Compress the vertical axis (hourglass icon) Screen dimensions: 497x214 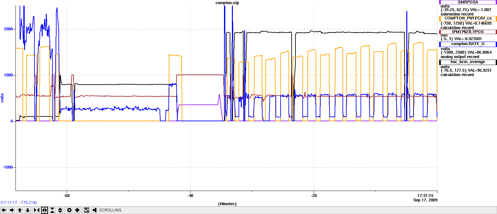pyautogui.click(x=52, y=210)
